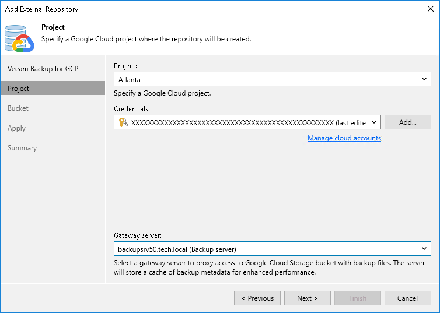Click the Previous button
The image size is (440, 313).
click(x=257, y=298)
